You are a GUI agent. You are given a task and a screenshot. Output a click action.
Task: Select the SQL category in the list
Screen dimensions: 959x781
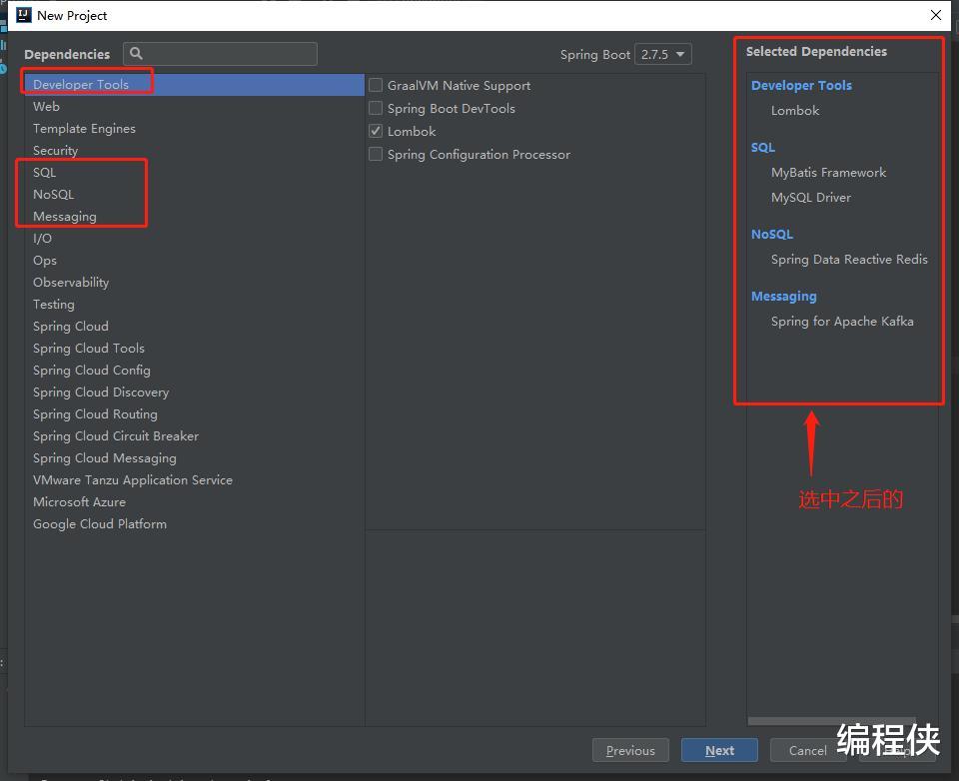coord(195,173)
